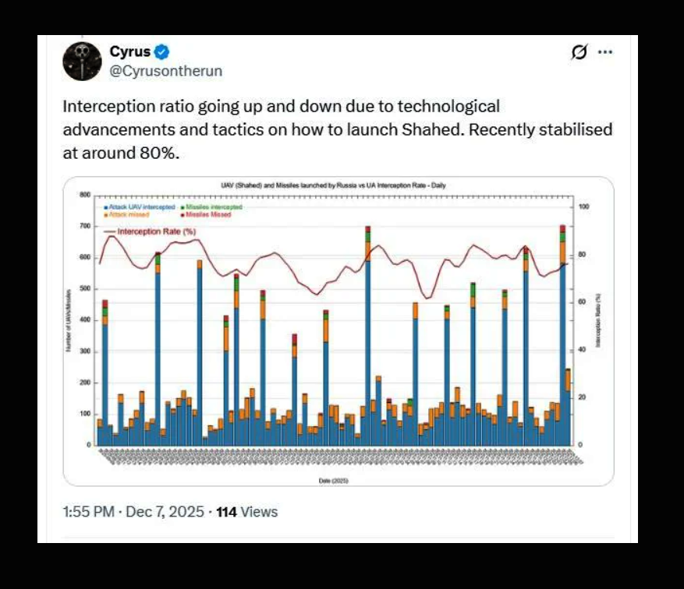Click the Cyrus display name
Image resolution: width=684 pixels, height=589 pixels.
pos(130,53)
